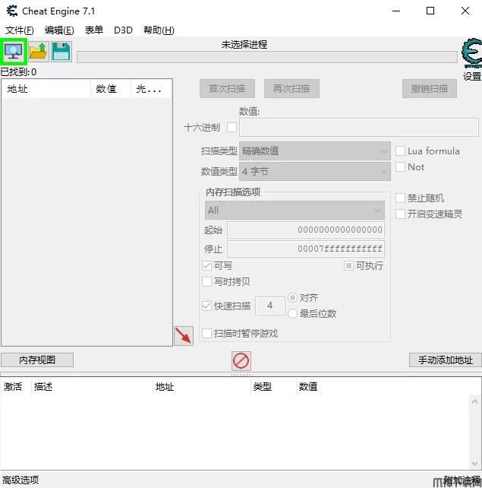Click the 地址 column header in address table

coord(202,387)
